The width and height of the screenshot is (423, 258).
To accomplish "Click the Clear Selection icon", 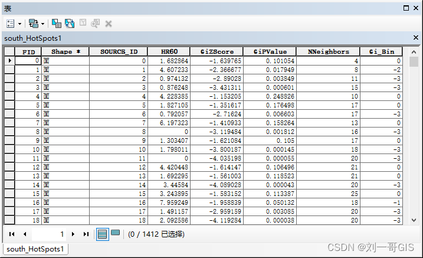I will [83, 22].
